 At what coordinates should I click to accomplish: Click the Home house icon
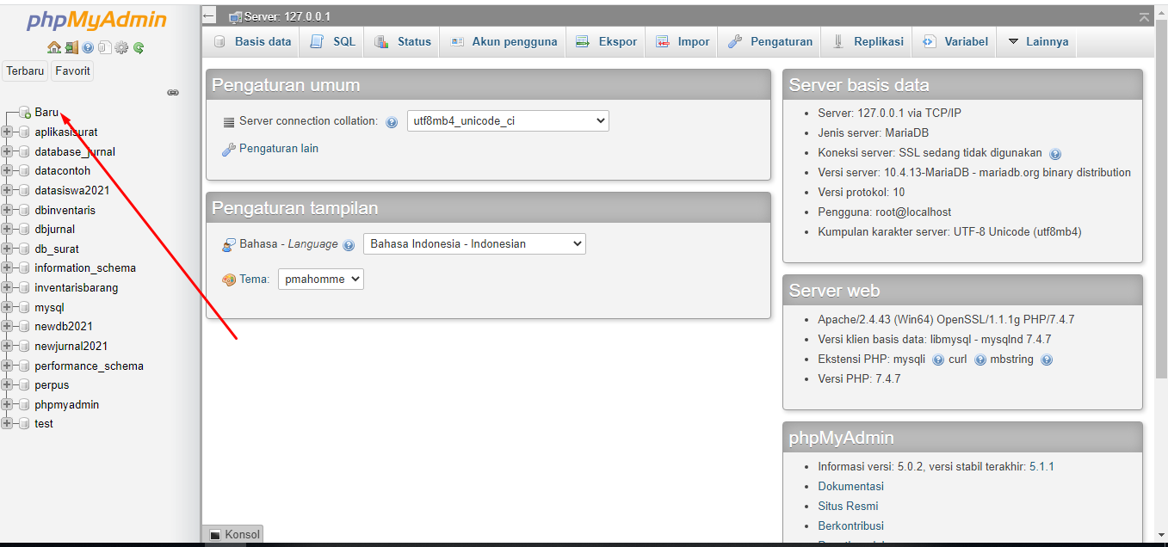(54, 48)
